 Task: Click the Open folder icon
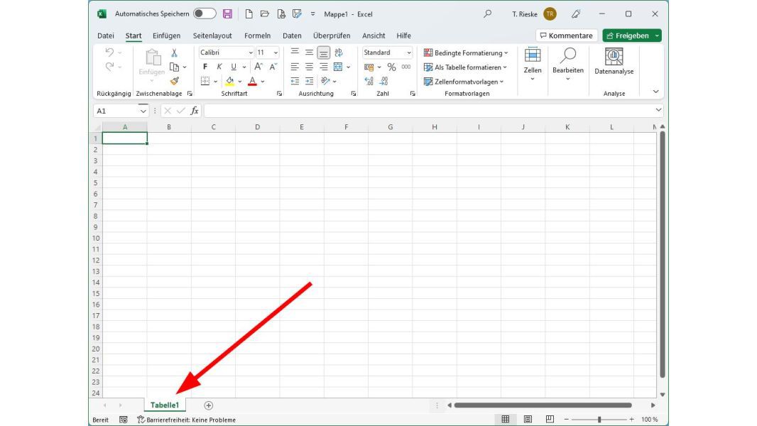click(265, 14)
